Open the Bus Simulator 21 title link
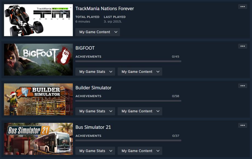The height and width of the screenshot is (159, 252). point(93,127)
